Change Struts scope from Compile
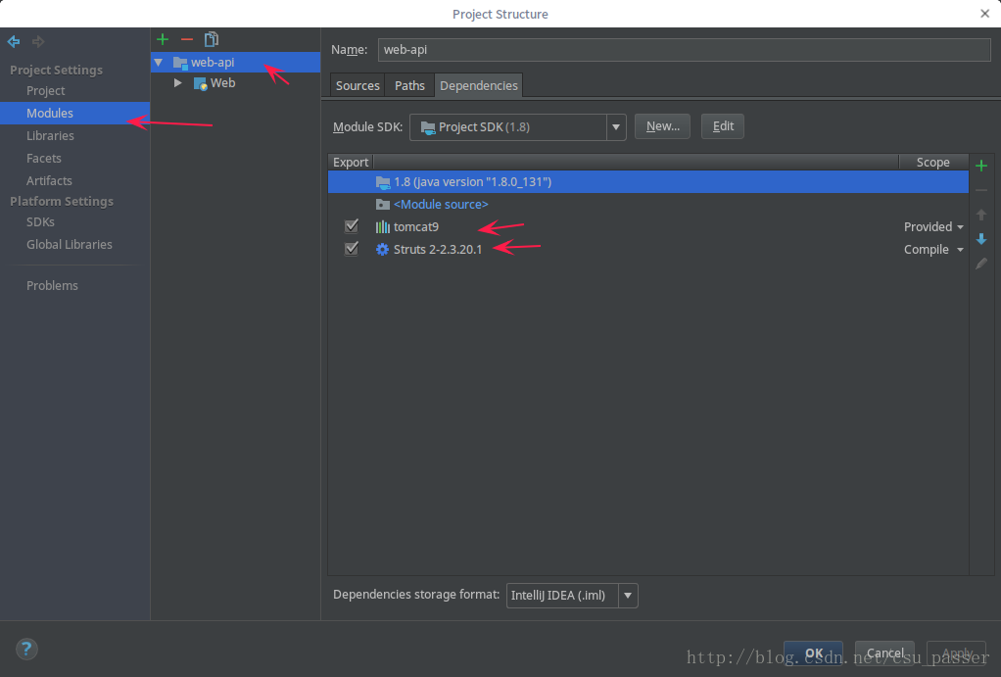This screenshot has width=1001, height=677. (933, 250)
